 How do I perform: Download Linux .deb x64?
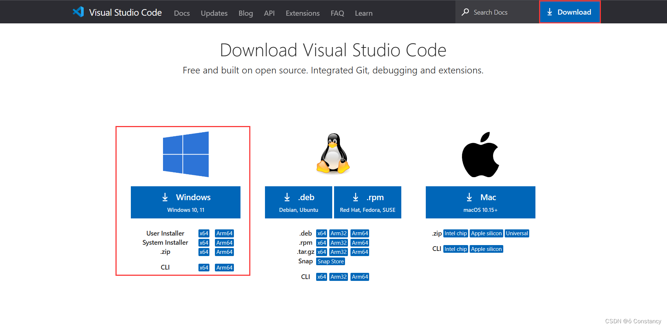[x=322, y=233]
